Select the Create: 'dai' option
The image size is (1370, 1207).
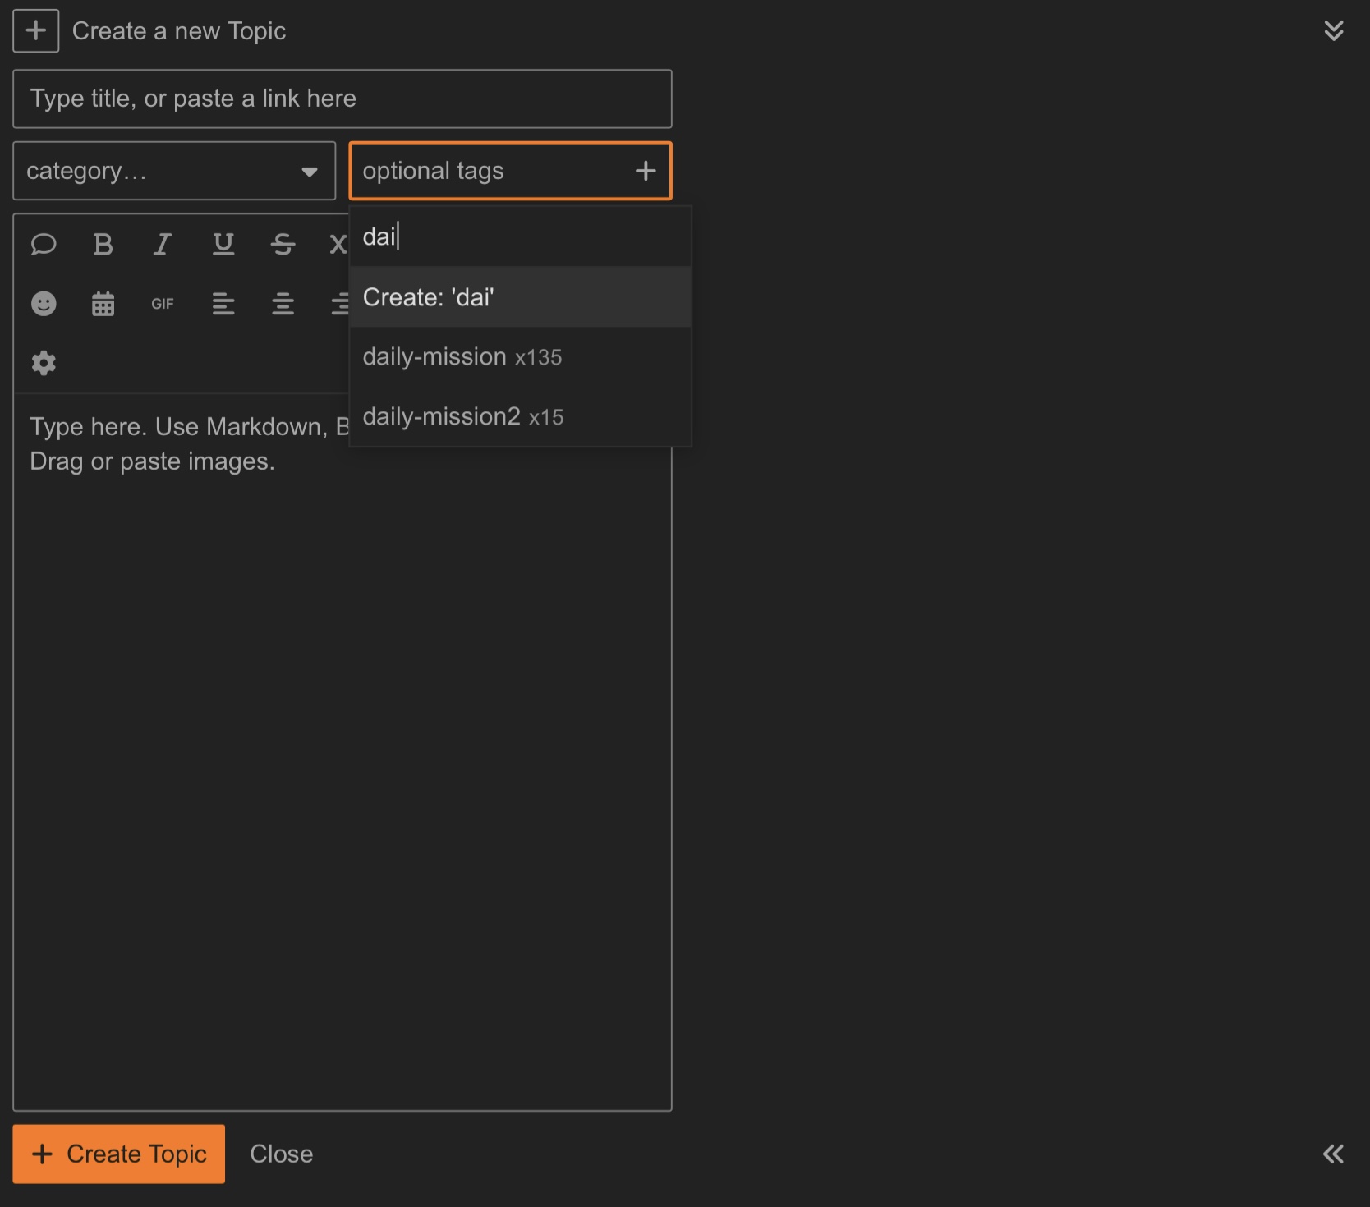coord(520,297)
